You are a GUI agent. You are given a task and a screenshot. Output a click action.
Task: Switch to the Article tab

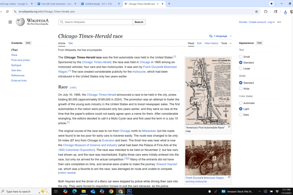click(62, 43)
